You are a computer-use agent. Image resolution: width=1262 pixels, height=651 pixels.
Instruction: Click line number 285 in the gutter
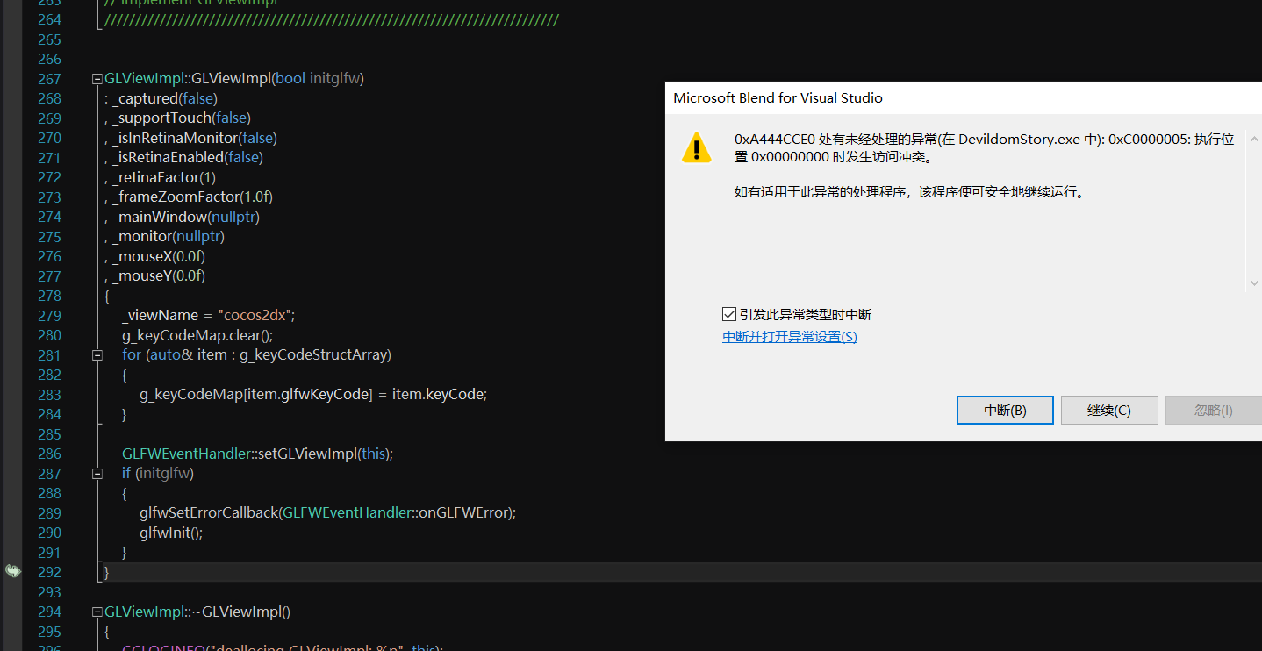[x=49, y=434]
